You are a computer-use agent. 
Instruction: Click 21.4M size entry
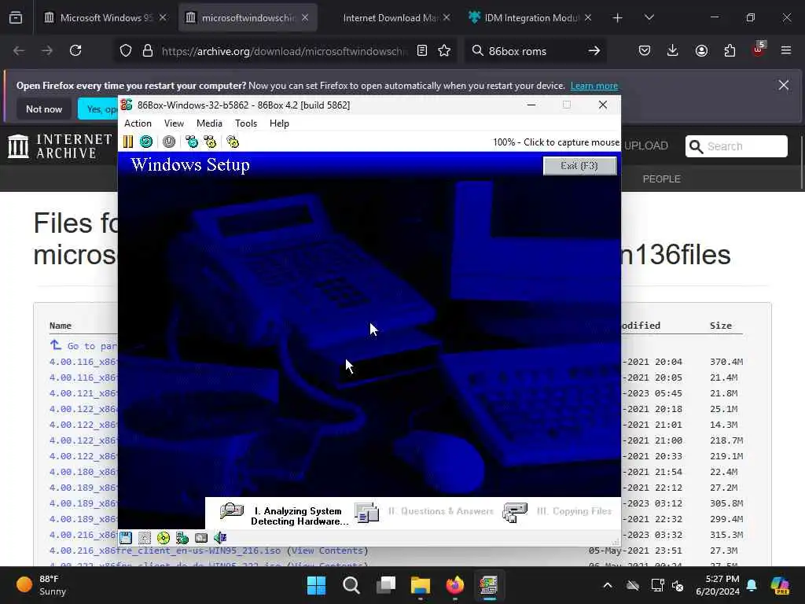[x=723, y=377]
